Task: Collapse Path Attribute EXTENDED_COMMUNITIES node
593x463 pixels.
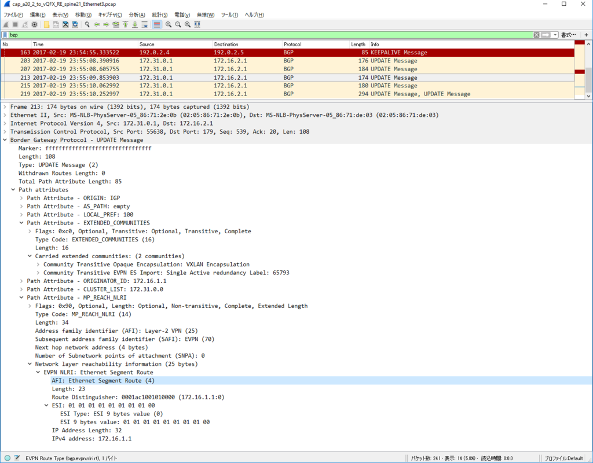Action: pos(21,223)
